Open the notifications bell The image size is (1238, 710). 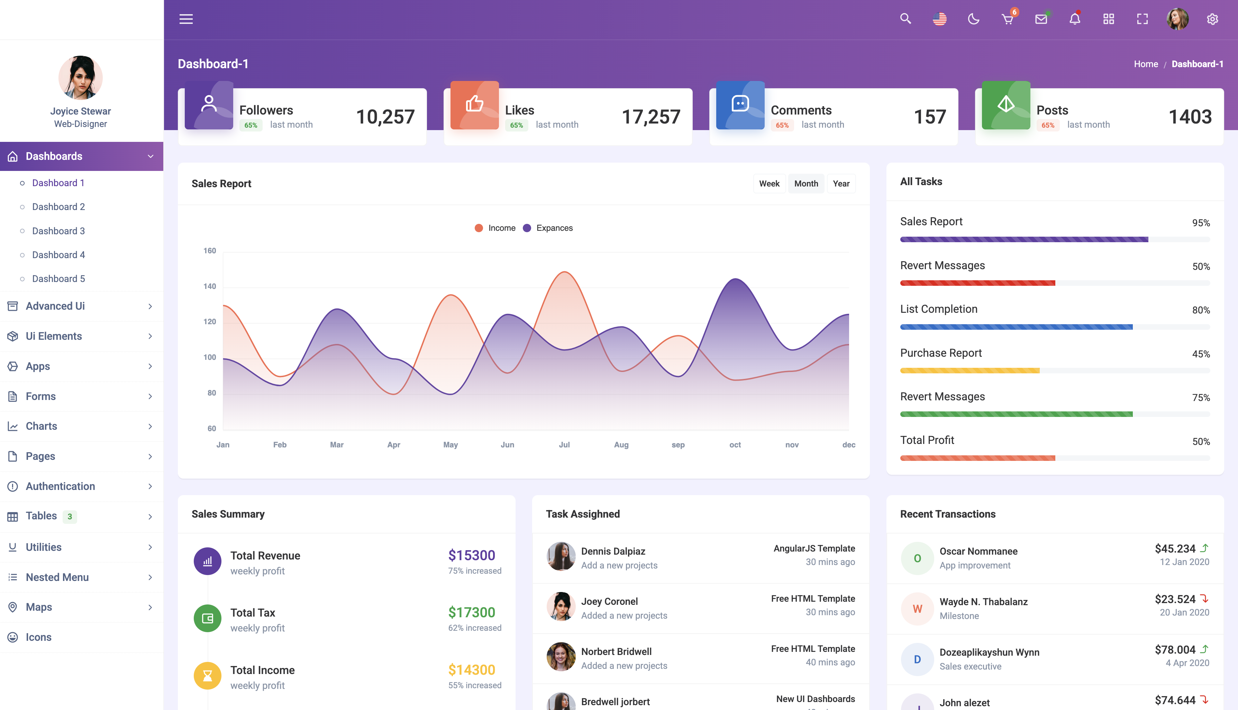pos(1075,19)
